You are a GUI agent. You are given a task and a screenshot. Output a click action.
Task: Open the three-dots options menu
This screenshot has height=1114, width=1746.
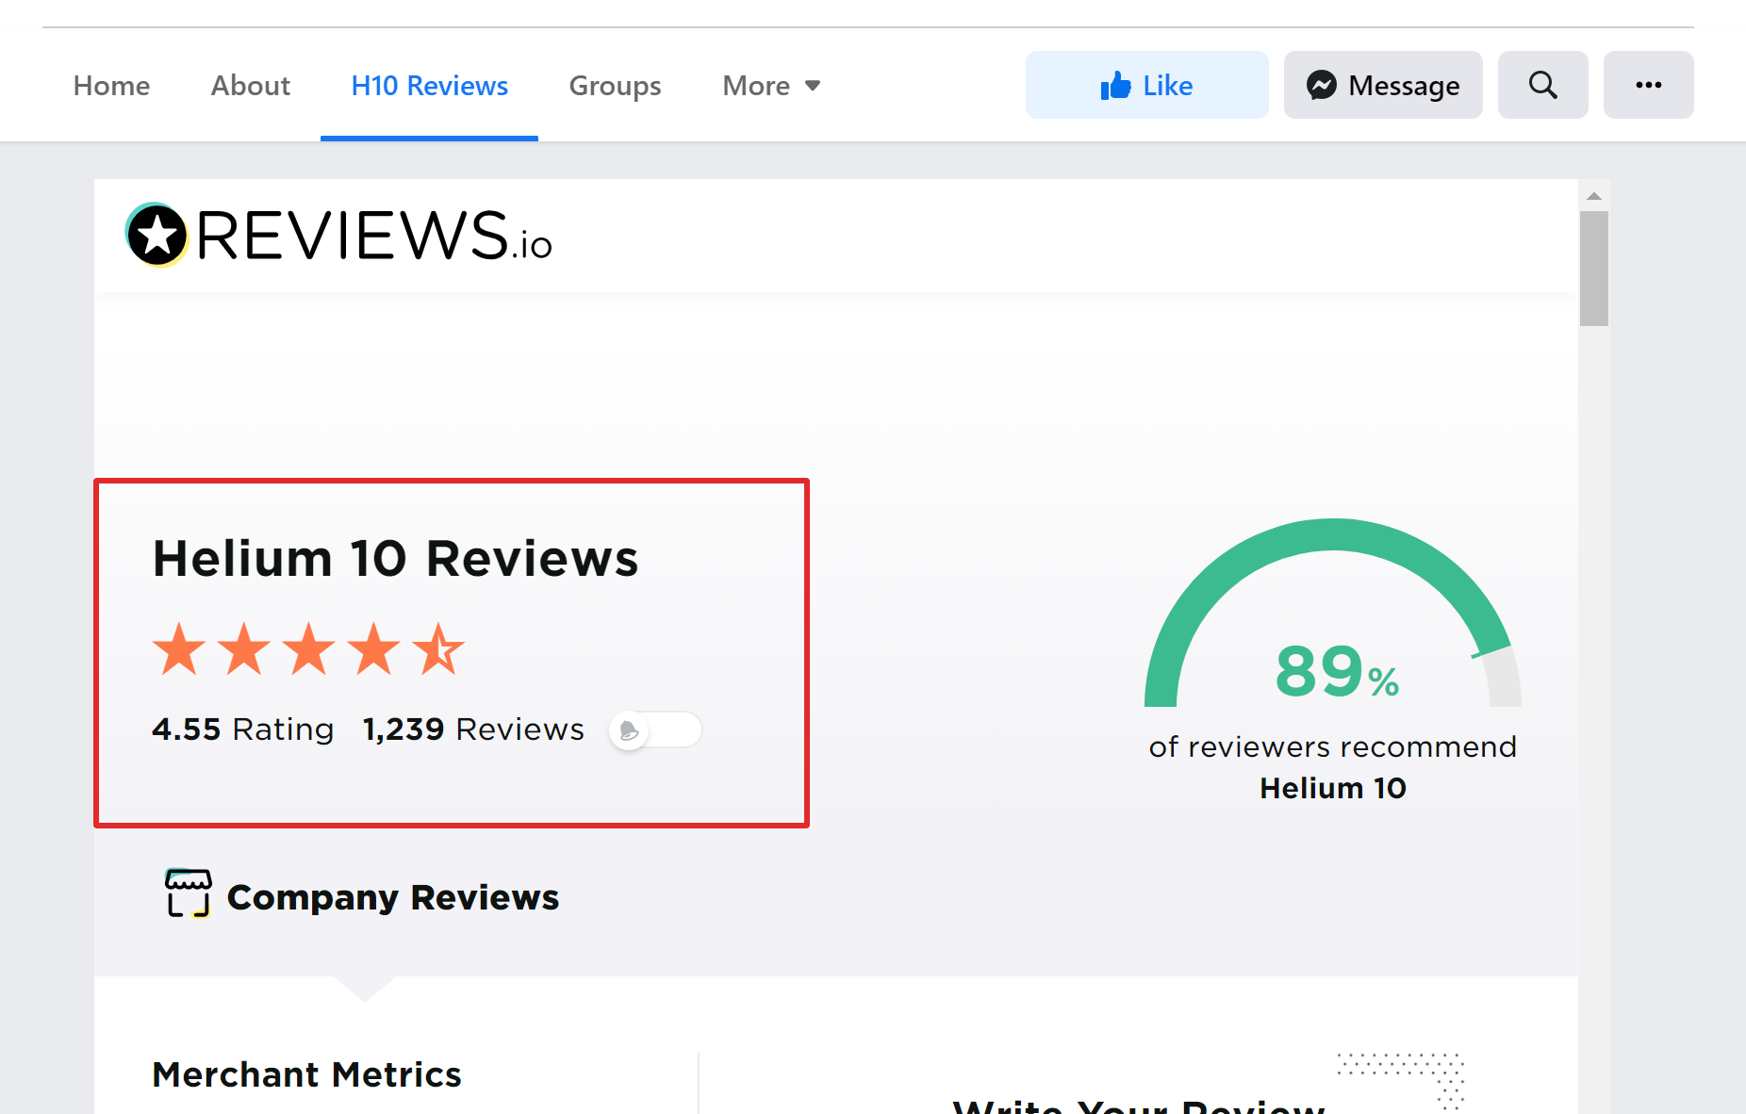1648,85
